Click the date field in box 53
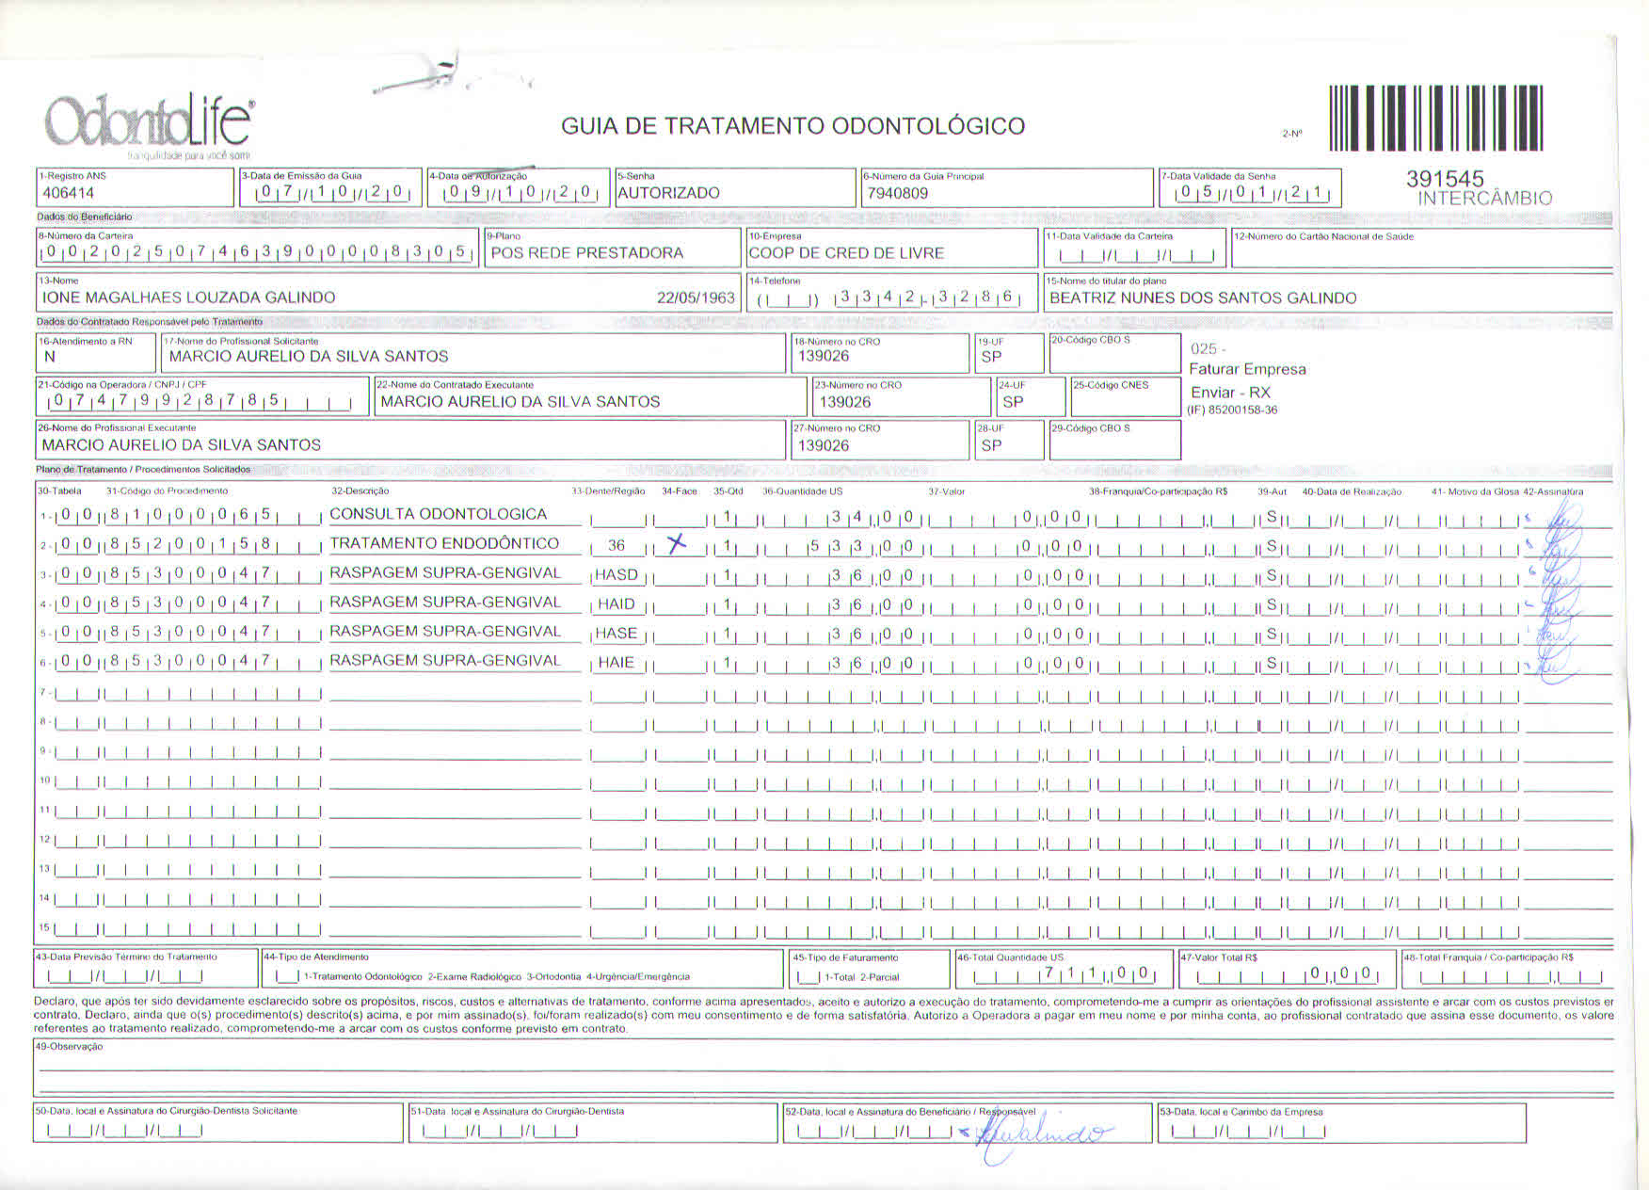This screenshot has width=1649, height=1190. (x=1249, y=1130)
